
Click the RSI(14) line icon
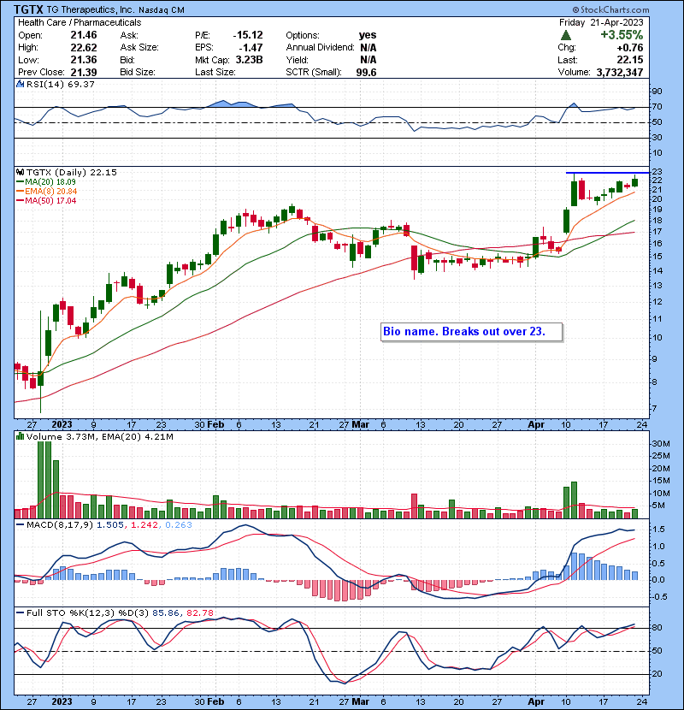(x=21, y=84)
